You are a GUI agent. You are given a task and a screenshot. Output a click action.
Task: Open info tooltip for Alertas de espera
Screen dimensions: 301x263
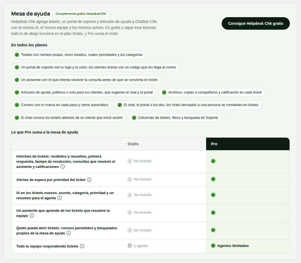pos(89,180)
